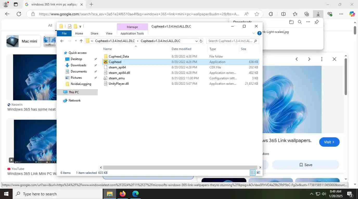
Task: Open Edge profile avatar
Action: [5, 4]
